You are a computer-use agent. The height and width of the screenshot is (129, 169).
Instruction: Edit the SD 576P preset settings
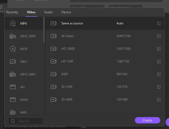[159, 87]
